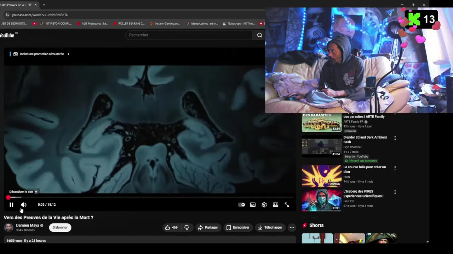Open the more actions ellipsis below the video
This screenshot has height=254, width=453.
(292, 228)
